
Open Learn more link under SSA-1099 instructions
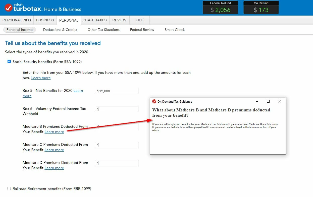tap(41, 78)
